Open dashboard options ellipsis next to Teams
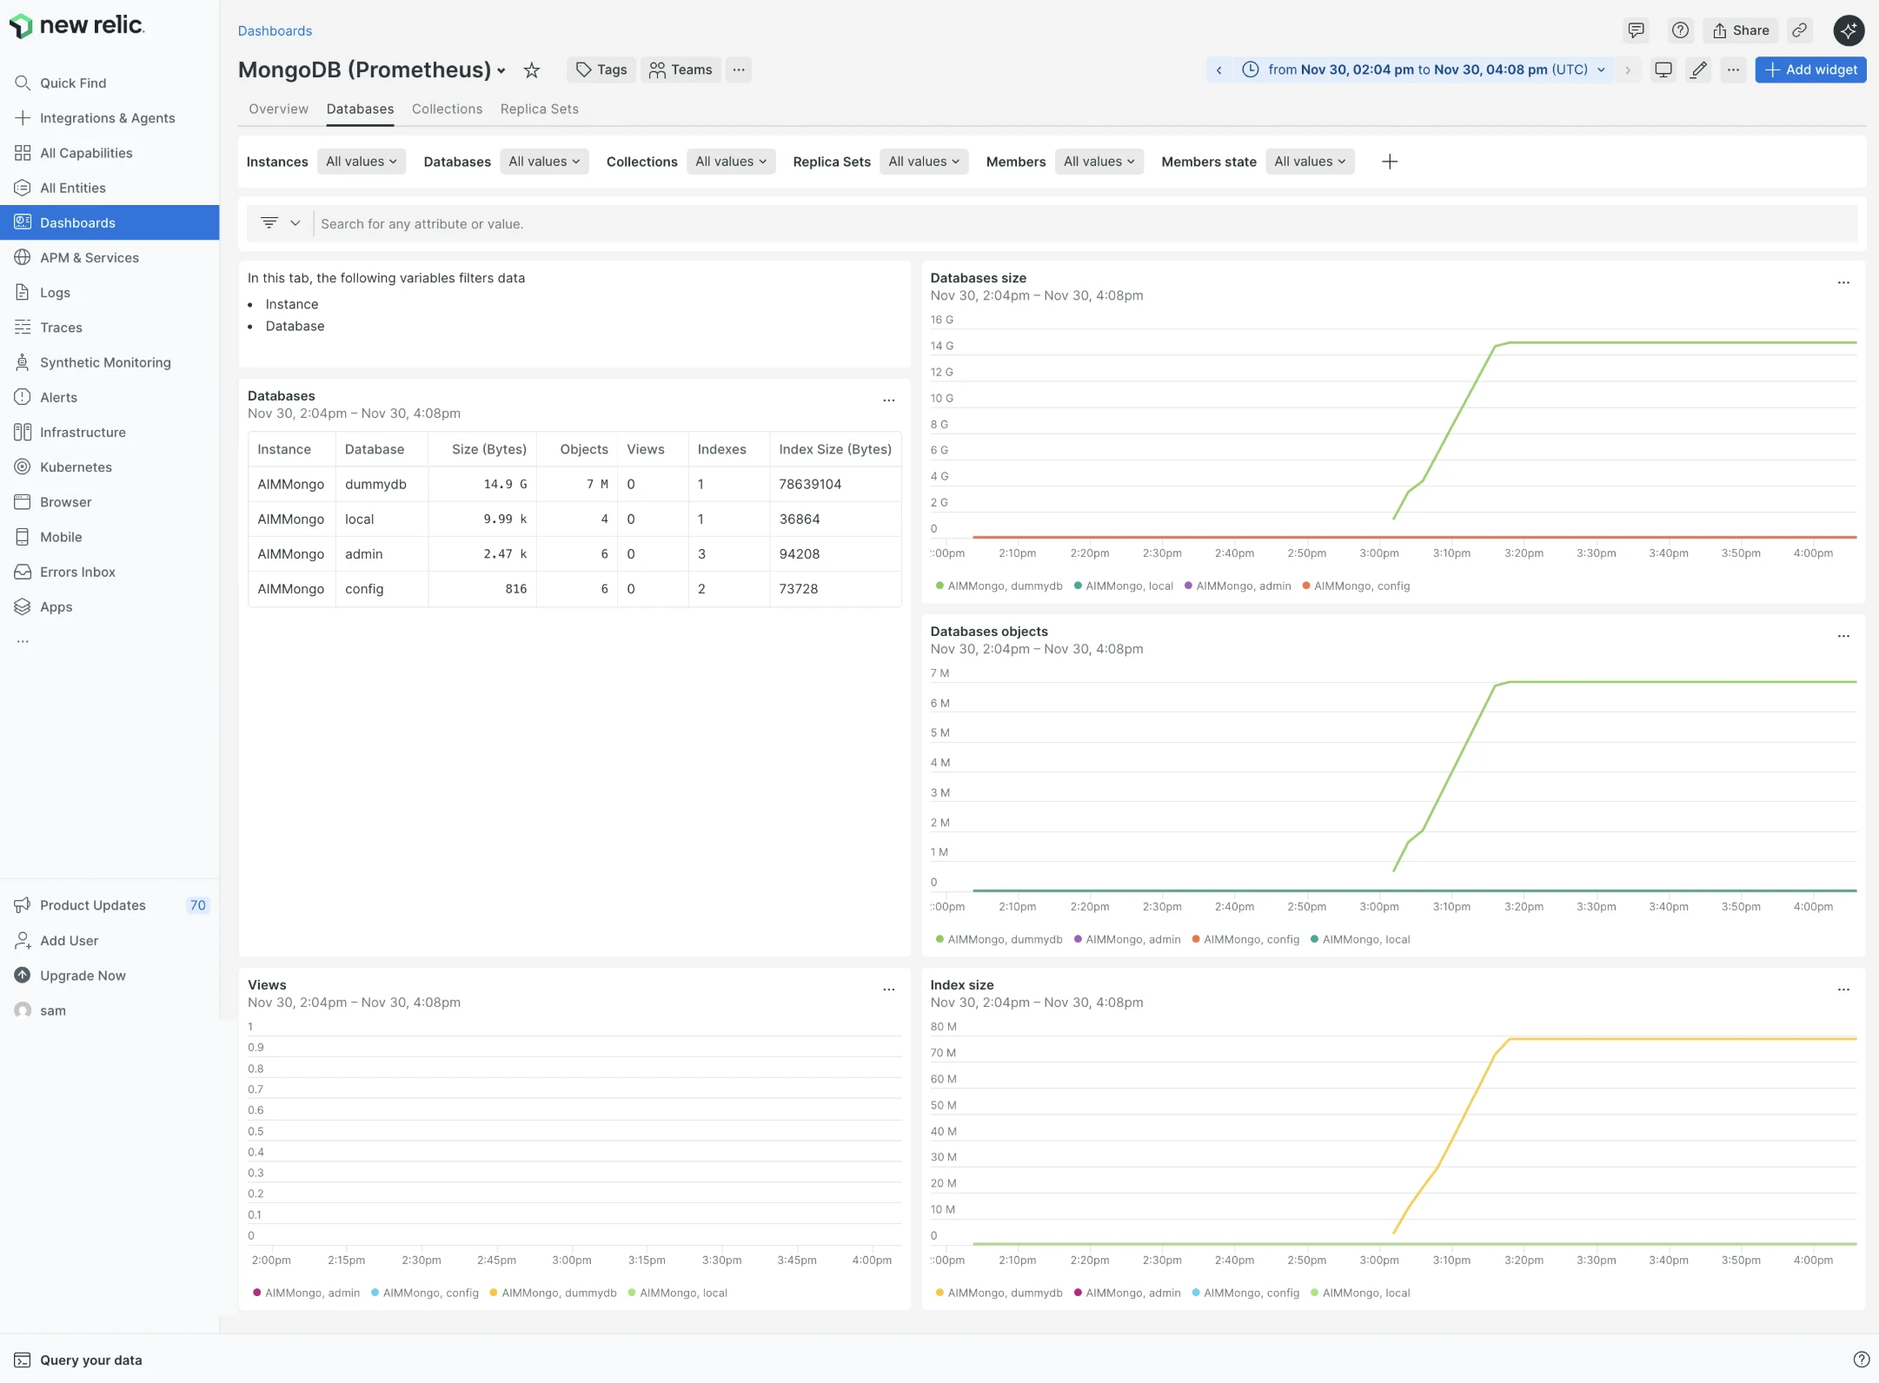This screenshot has height=1383, width=1879. [739, 69]
